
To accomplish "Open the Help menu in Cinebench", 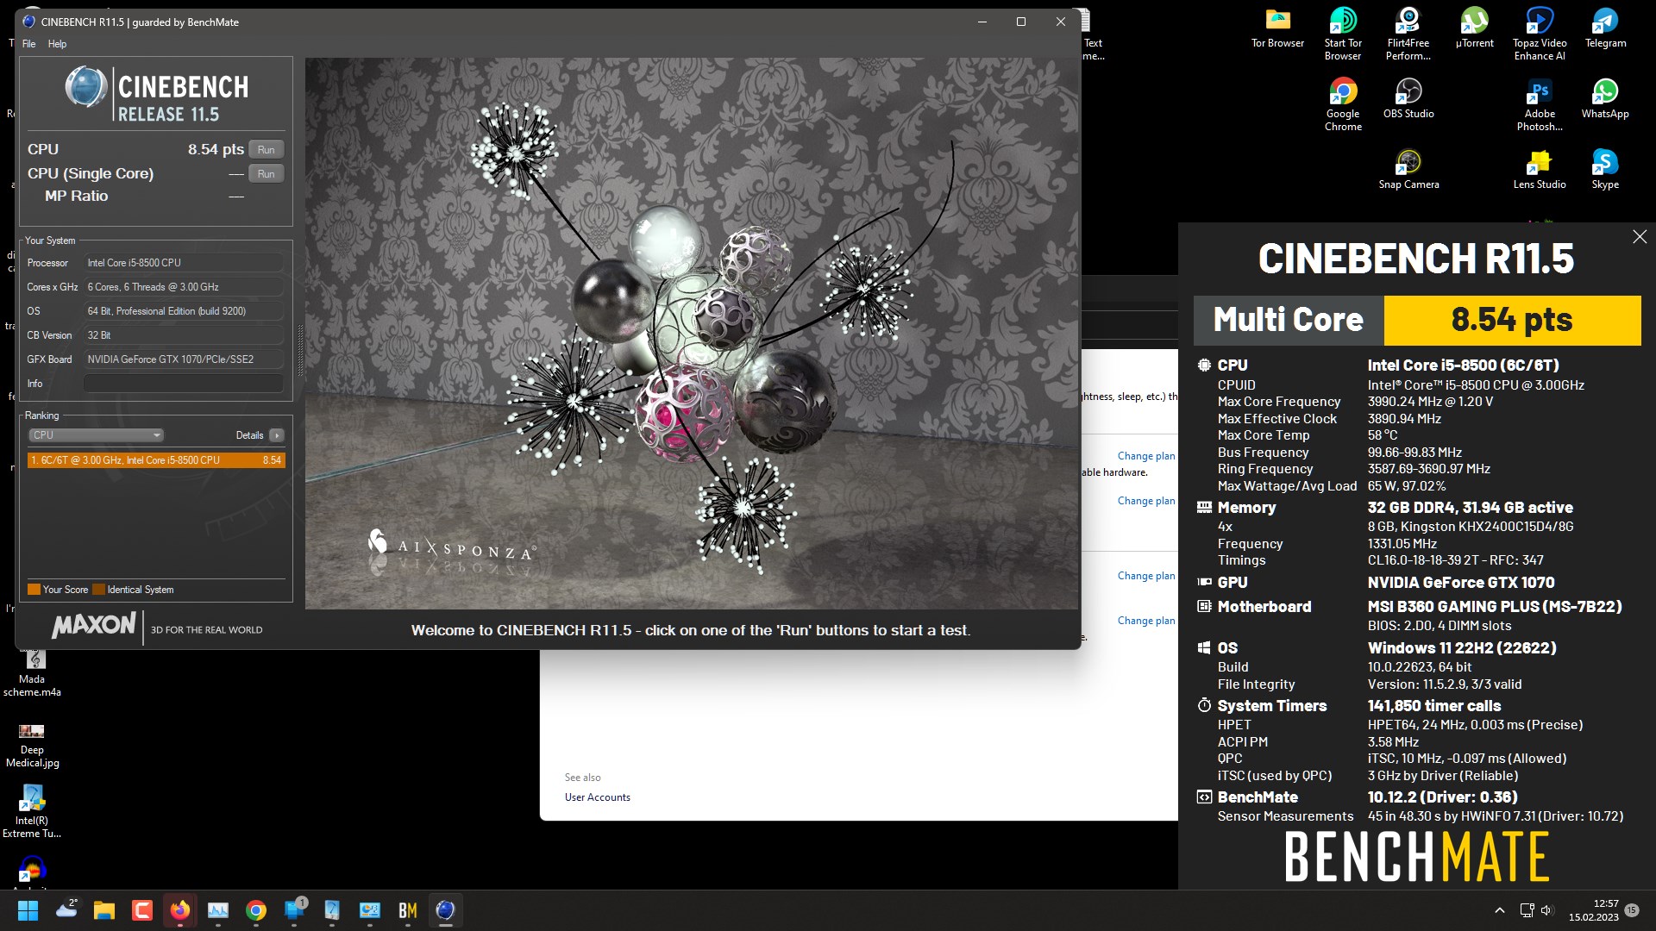I will (x=57, y=44).
